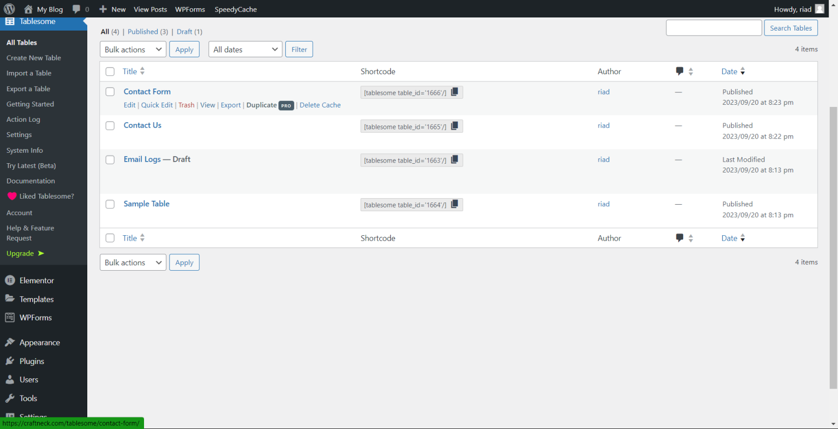The height and width of the screenshot is (429, 838).
Task: Open the Tablesome plugin menu icon
Action: [9, 21]
